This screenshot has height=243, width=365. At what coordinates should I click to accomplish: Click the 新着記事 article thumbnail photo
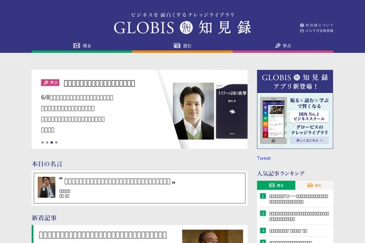tap(212, 236)
